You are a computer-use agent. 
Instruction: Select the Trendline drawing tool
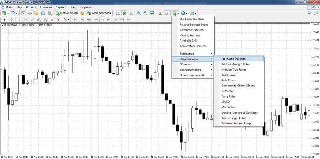click(32, 20)
